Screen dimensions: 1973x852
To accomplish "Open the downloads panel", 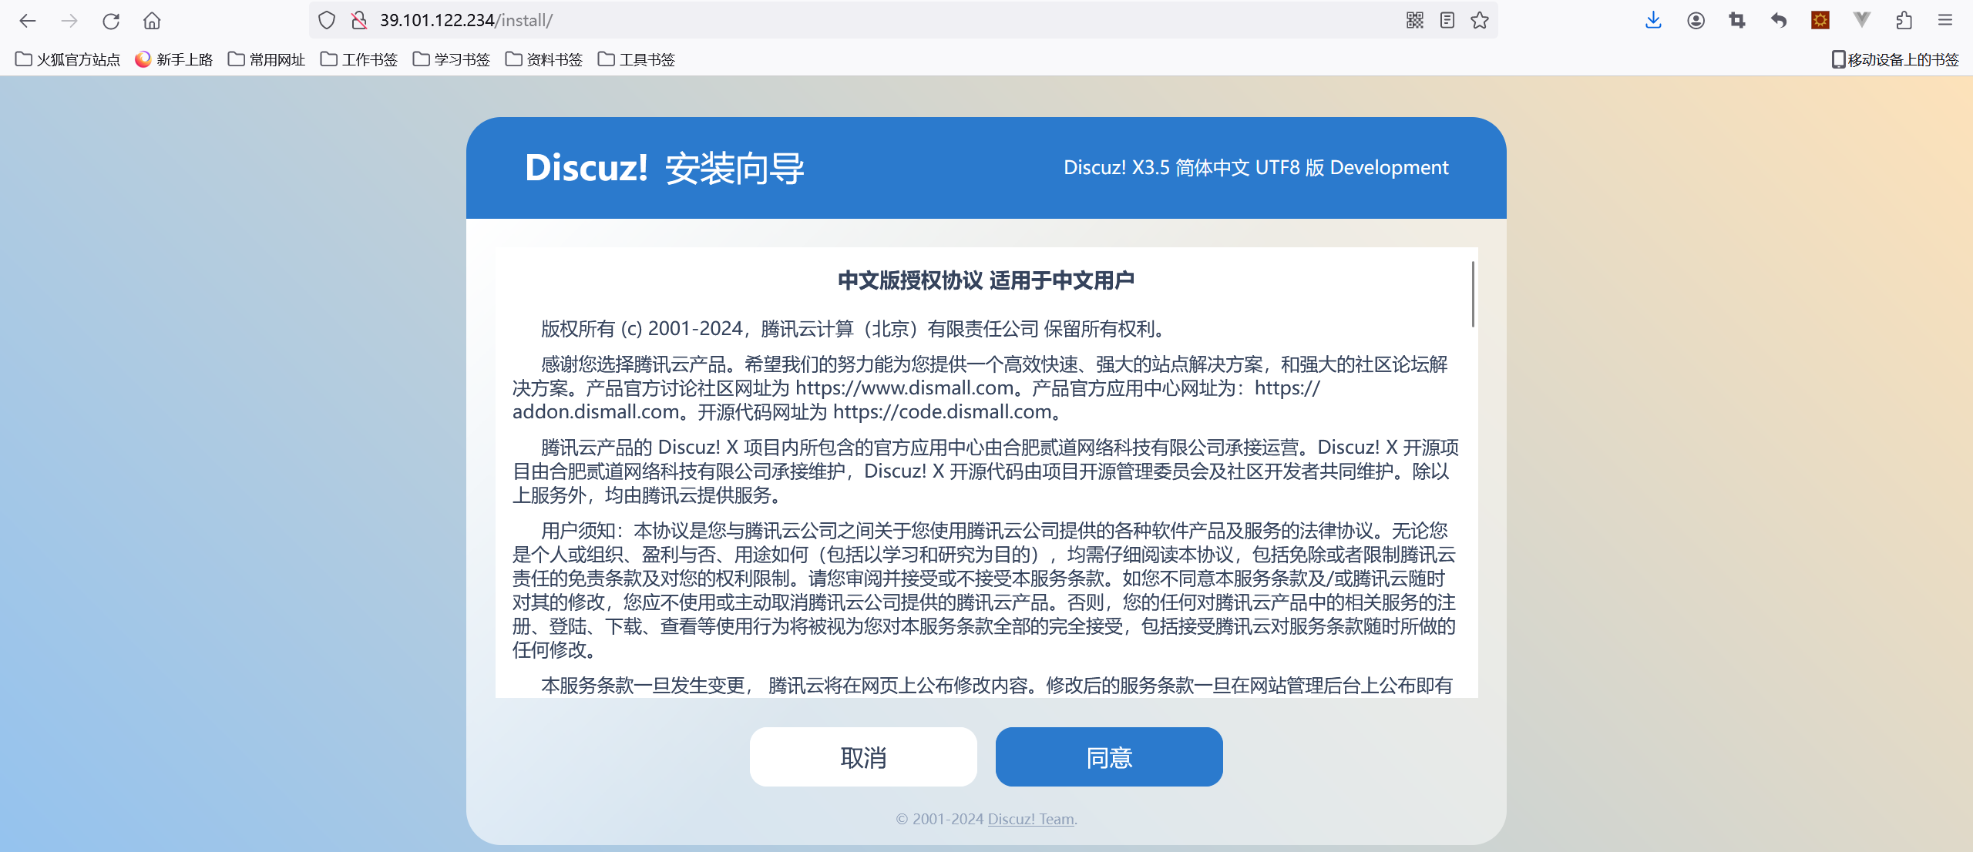I will [1653, 21].
